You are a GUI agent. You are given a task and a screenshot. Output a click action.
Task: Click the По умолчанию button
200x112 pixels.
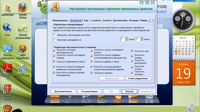90,91
